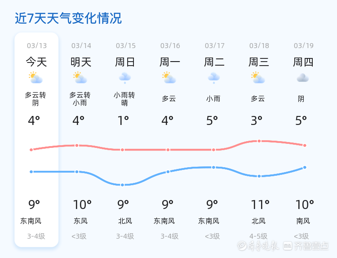Select the 今天 day label
337x258 pixels.
(36, 62)
